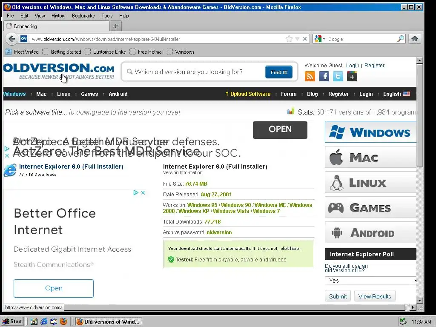Submit the Internet Explorer poll

click(x=338, y=296)
